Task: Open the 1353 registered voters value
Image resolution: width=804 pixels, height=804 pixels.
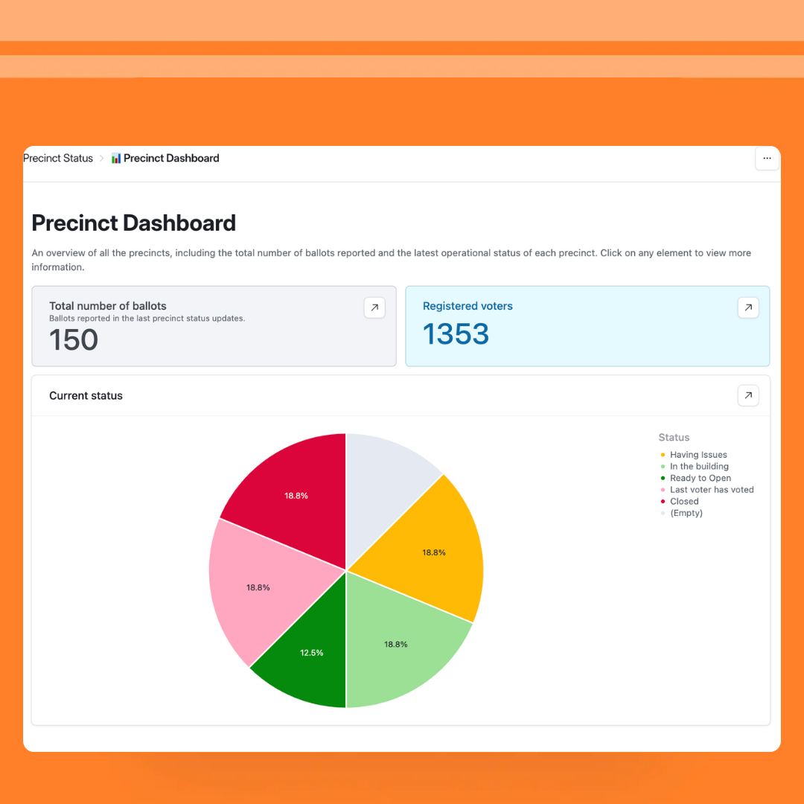Action: click(x=456, y=334)
